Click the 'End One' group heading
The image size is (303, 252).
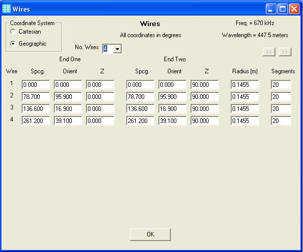(x=70, y=59)
